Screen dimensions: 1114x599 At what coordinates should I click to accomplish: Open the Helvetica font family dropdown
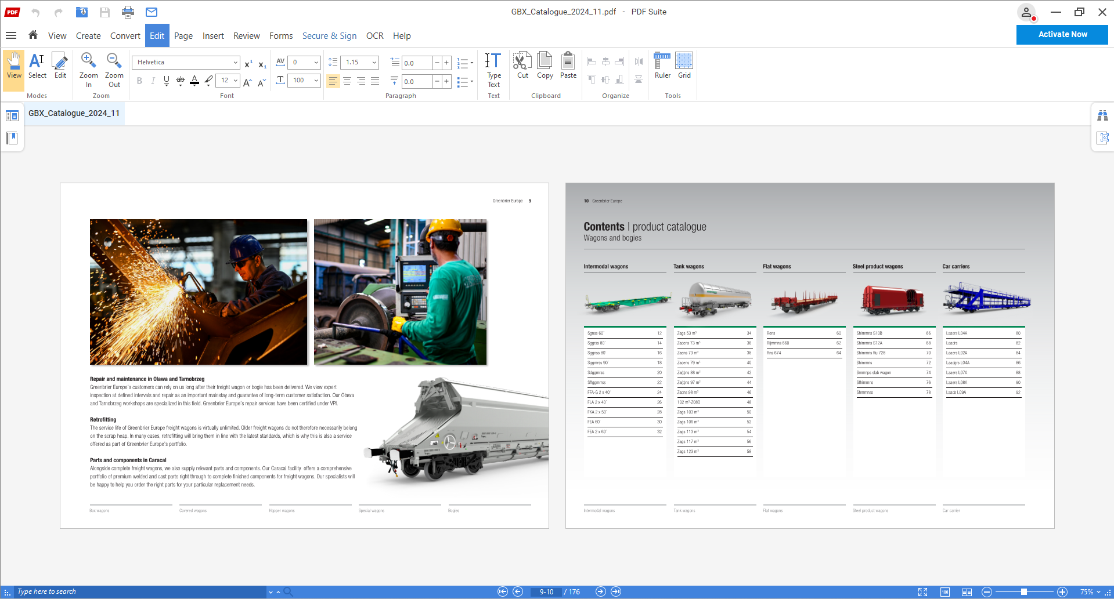pyautogui.click(x=235, y=62)
